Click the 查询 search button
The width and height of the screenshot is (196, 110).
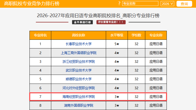[184, 4]
